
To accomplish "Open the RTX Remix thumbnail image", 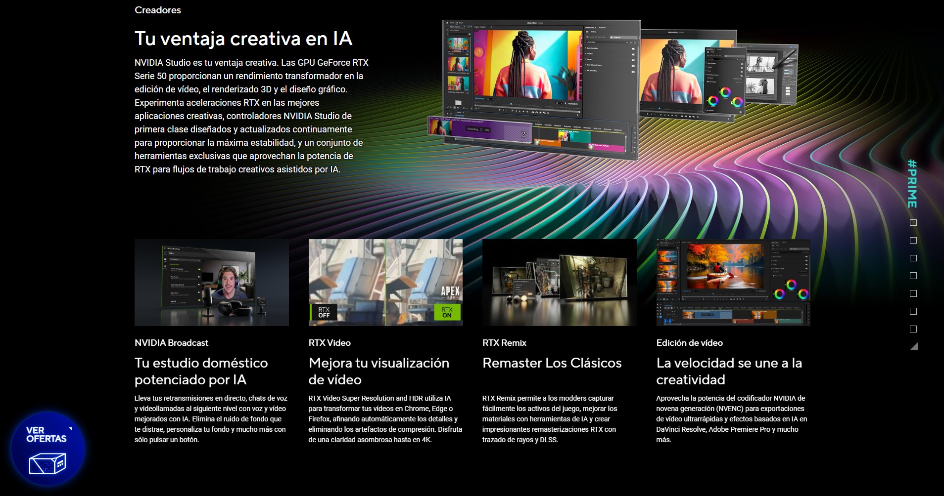I will coord(560,283).
